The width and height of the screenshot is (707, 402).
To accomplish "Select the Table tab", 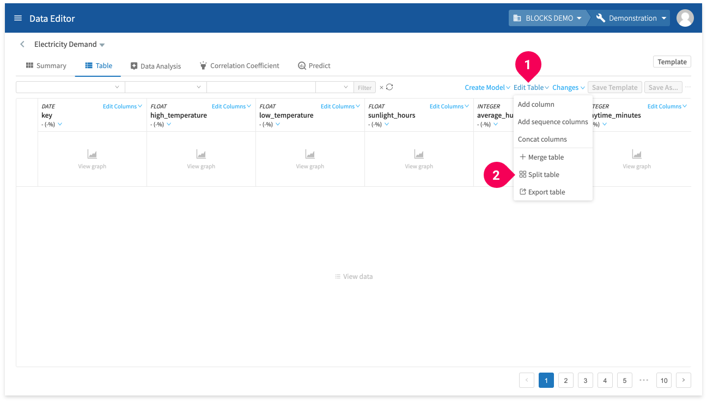I will (x=99, y=65).
